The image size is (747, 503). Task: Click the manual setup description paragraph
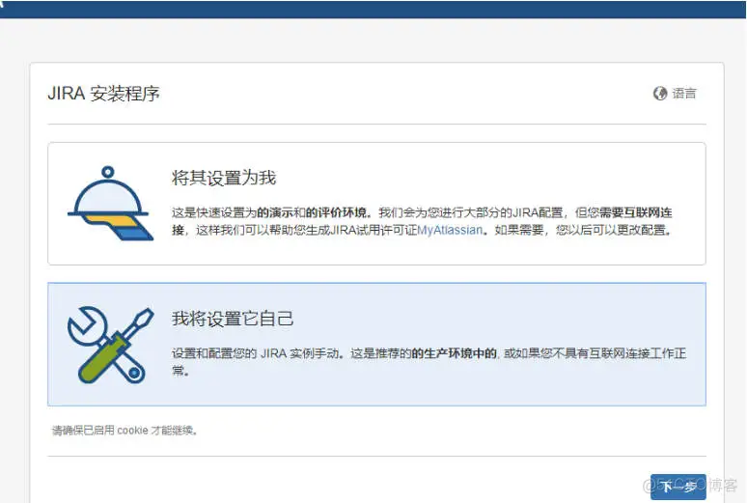[x=429, y=362]
